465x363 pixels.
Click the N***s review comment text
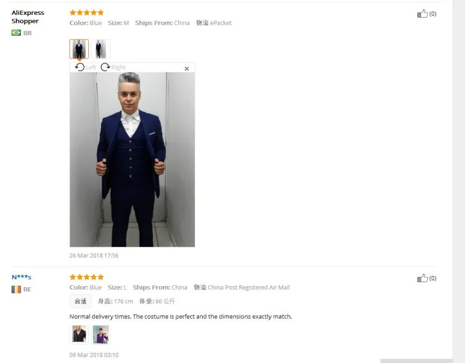click(180, 317)
